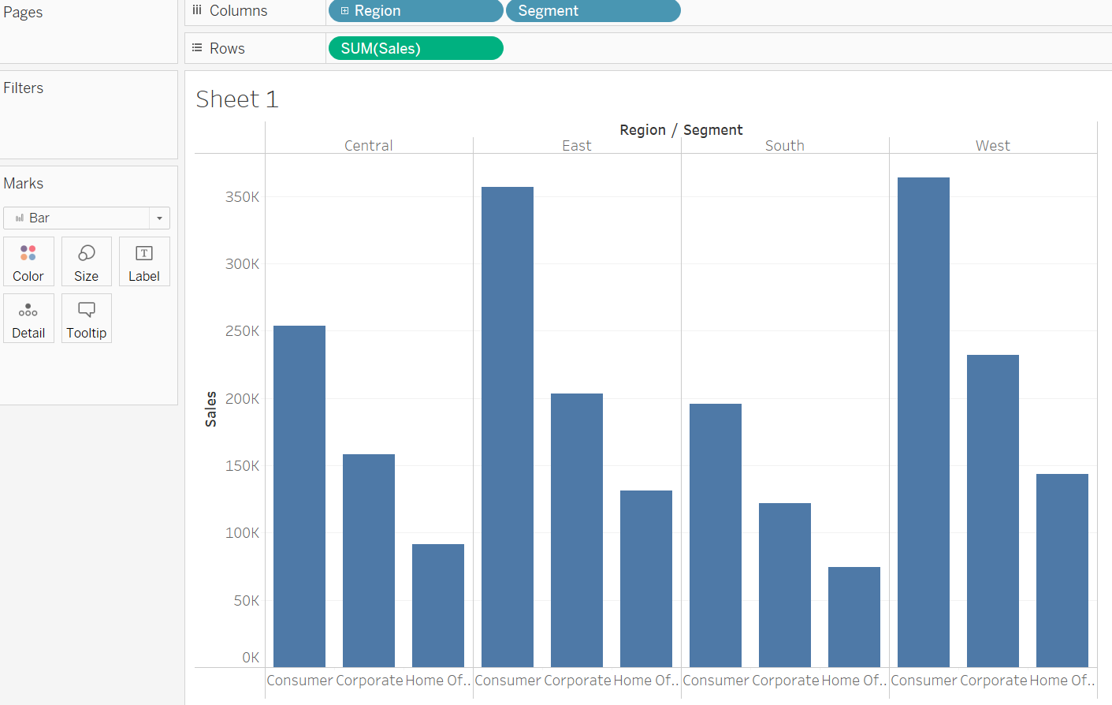Open the Tooltip editor icon
The height and width of the screenshot is (705, 1112).
click(86, 318)
